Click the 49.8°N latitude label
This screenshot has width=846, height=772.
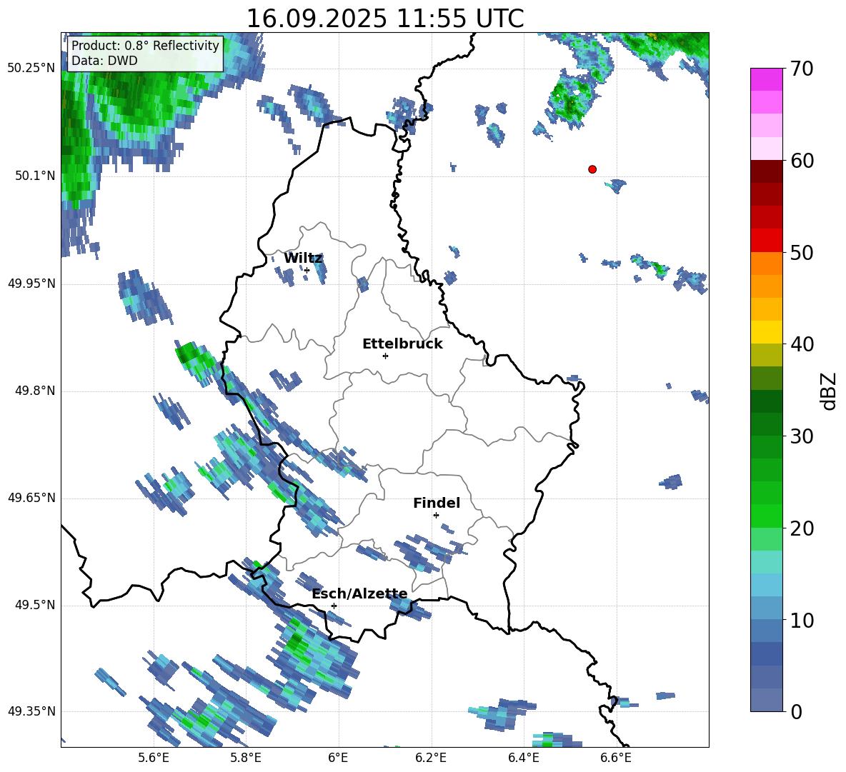tap(35, 391)
